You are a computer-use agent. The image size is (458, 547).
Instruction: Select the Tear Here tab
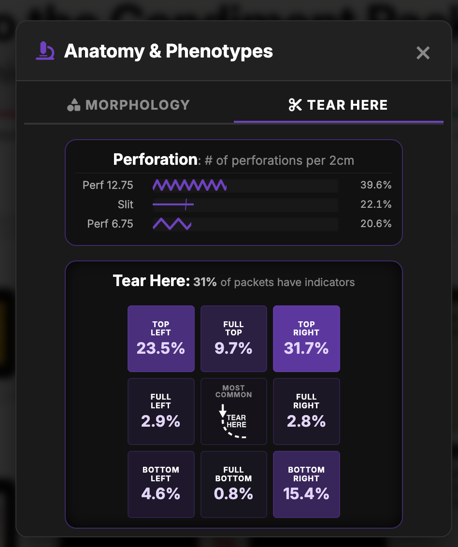(338, 105)
